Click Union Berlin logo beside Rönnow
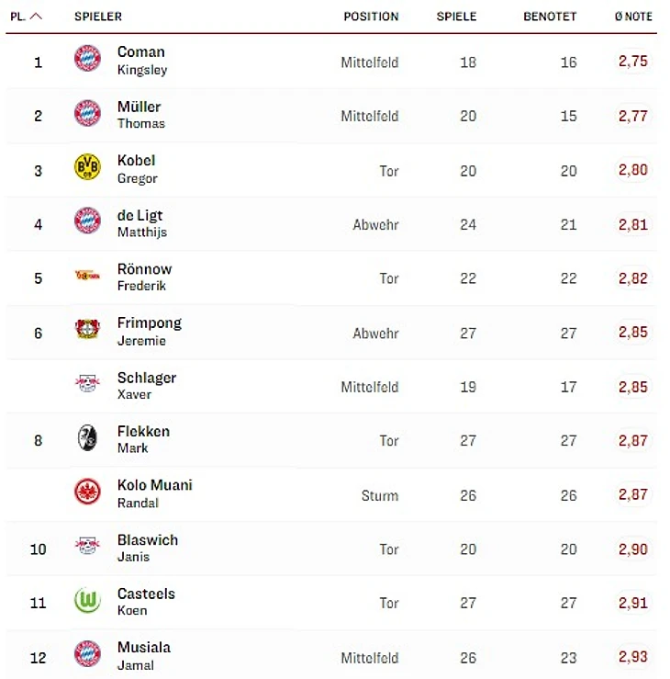The width and height of the screenshot is (670, 679). pyautogui.click(x=87, y=276)
